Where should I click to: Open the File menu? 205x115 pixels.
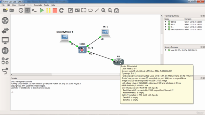coord(3,5)
